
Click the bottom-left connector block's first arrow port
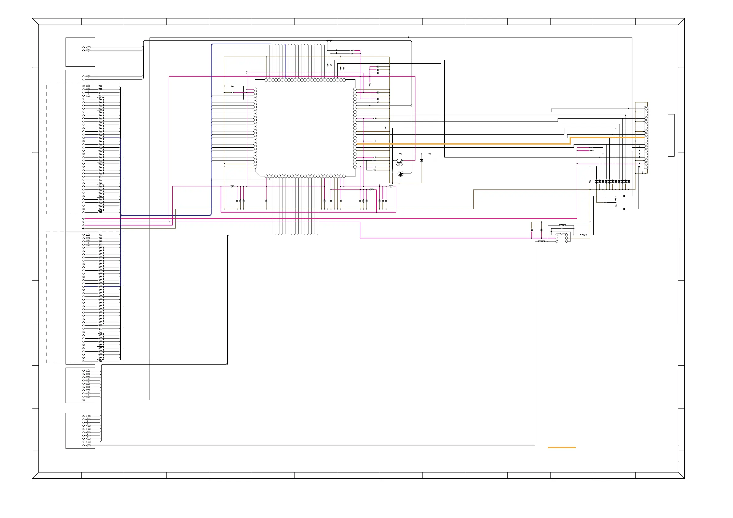[x=88, y=416]
